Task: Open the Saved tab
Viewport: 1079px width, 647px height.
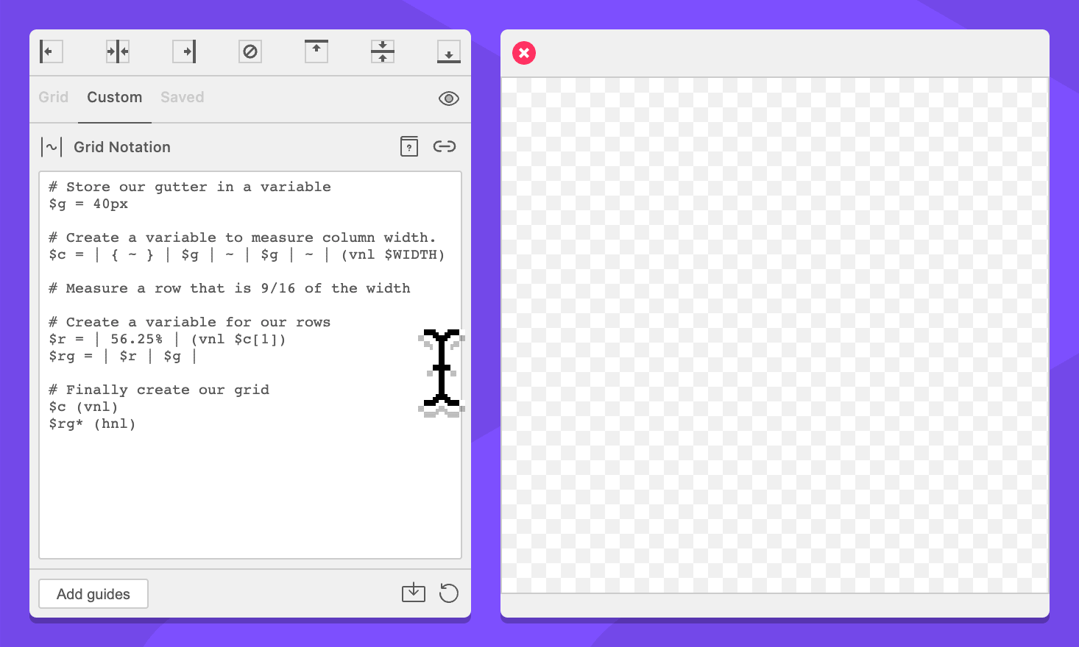Action: pyautogui.click(x=183, y=97)
